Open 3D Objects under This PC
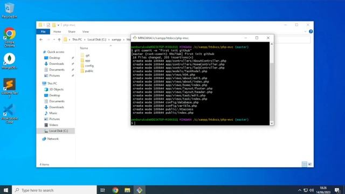Screen dimensions: 345x194 pos(56,89)
